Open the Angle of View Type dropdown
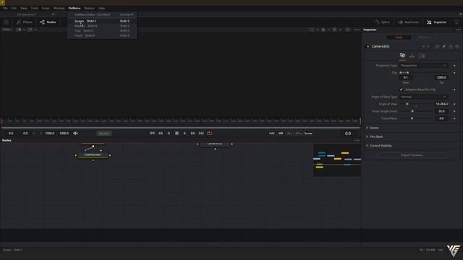 click(423, 97)
